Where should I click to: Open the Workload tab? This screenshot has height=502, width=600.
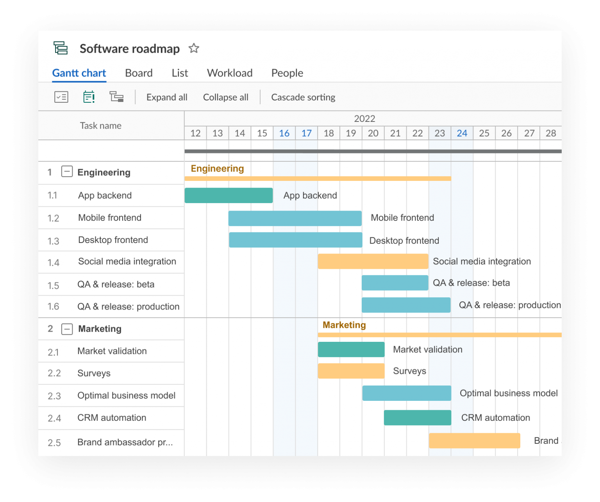[230, 73]
